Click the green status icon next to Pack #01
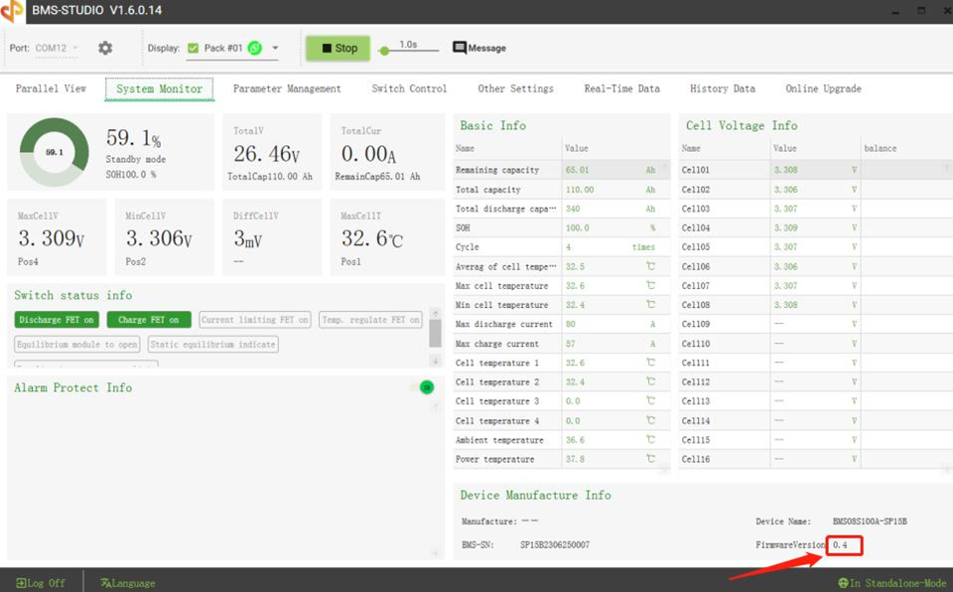The height and width of the screenshot is (592, 953). point(253,46)
